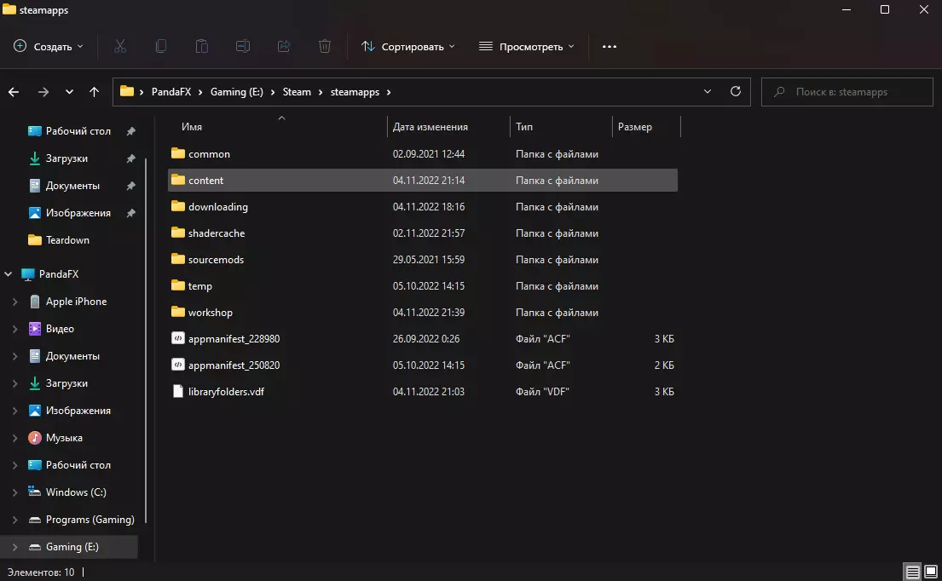Open the Просмотреть view menu
This screenshot has height=581, width=942.
pyautogui.click(x=527, y=46)
